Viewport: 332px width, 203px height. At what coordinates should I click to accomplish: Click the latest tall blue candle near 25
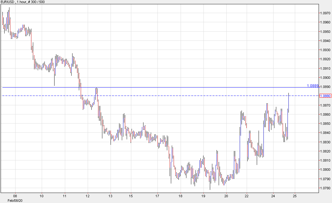[288, 103]
